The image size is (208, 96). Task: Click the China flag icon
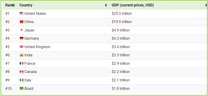pyautogui.click(x=22, y=22)
